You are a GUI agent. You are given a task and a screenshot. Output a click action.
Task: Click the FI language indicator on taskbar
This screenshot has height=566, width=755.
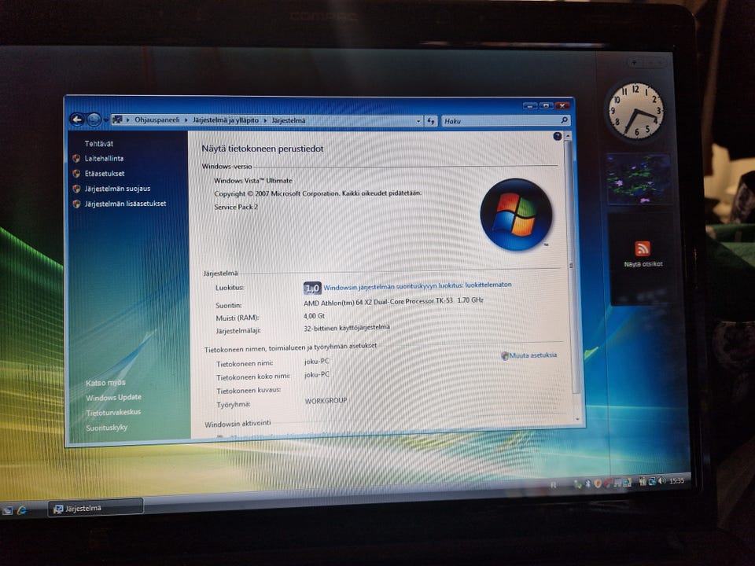pyautogui.click(x=554, y=485)
